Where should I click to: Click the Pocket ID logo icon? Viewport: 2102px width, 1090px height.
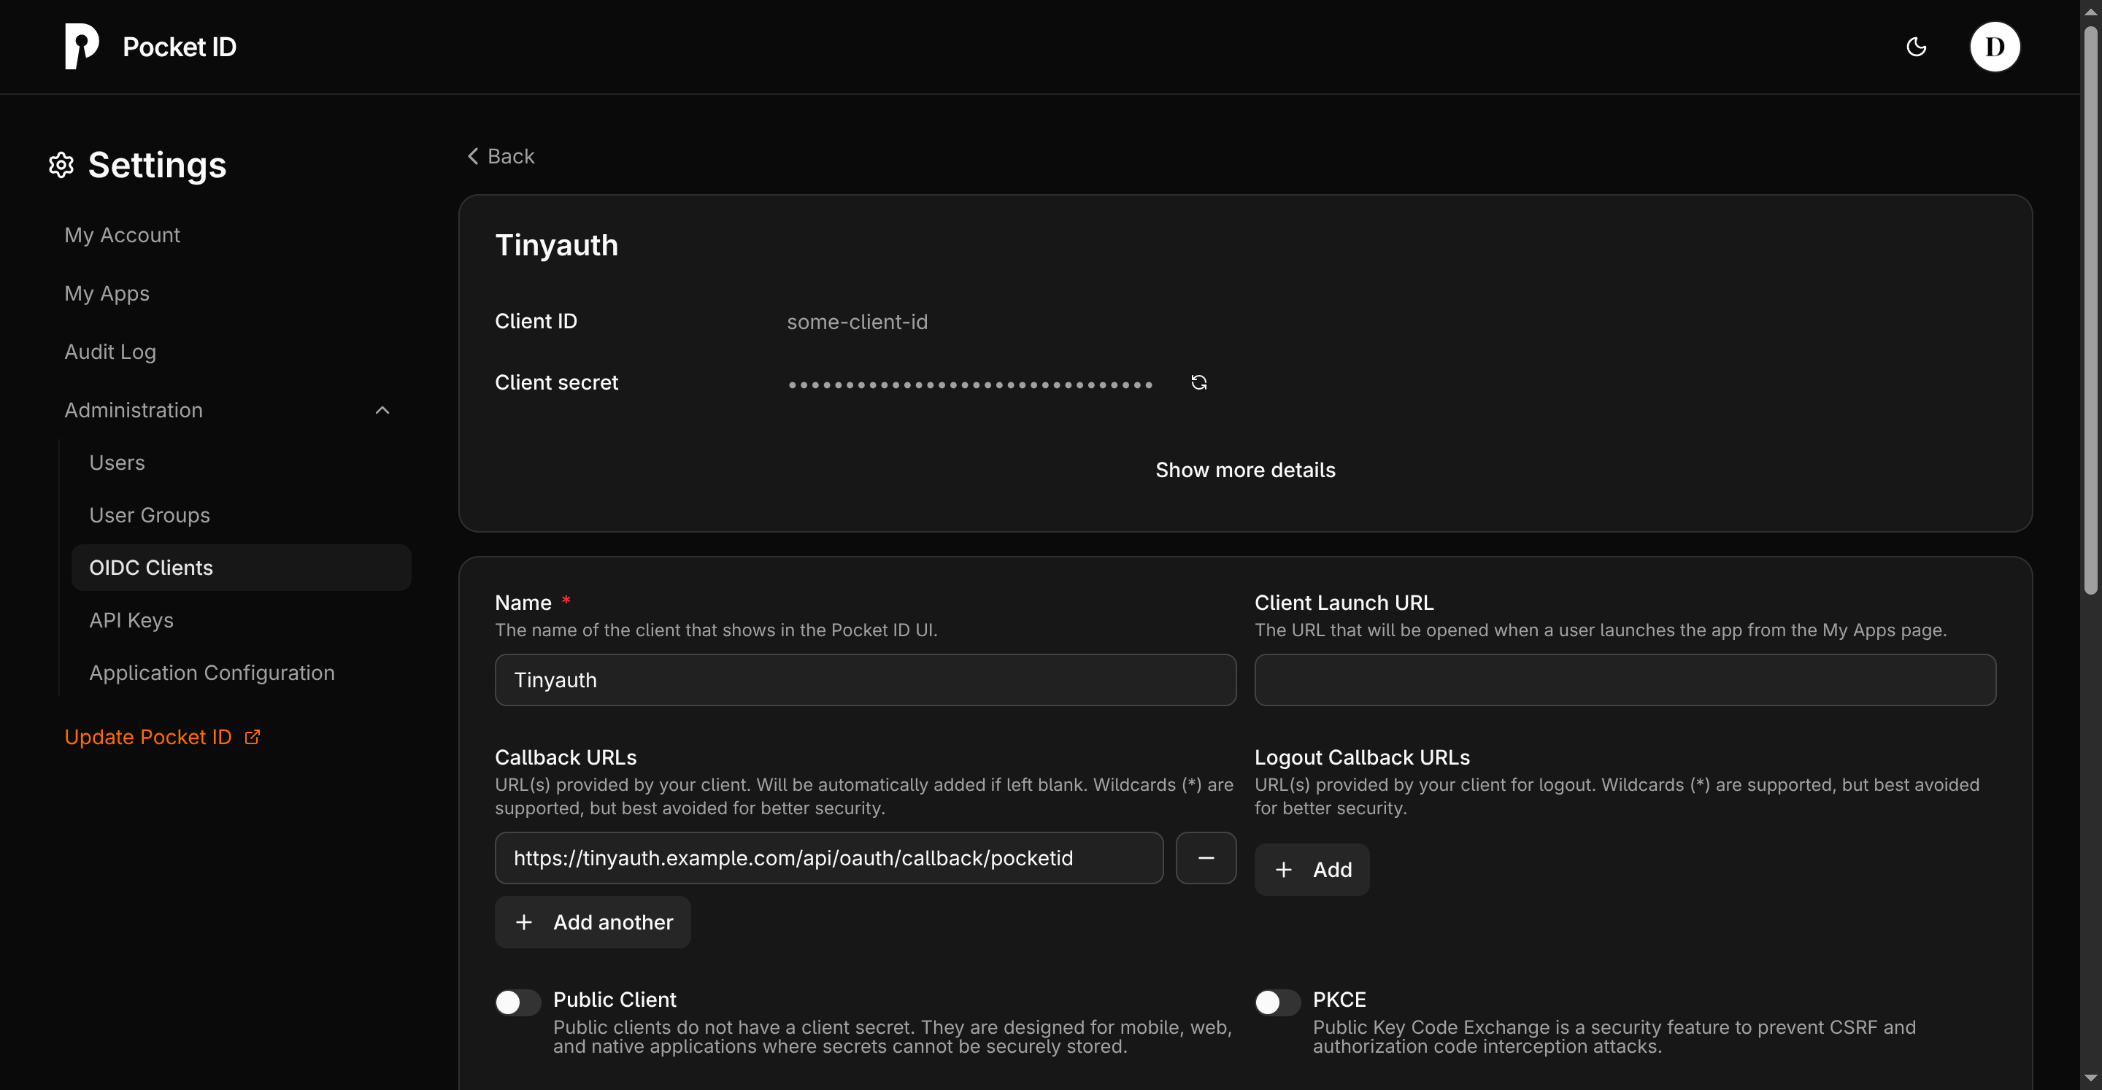[80, 46]
